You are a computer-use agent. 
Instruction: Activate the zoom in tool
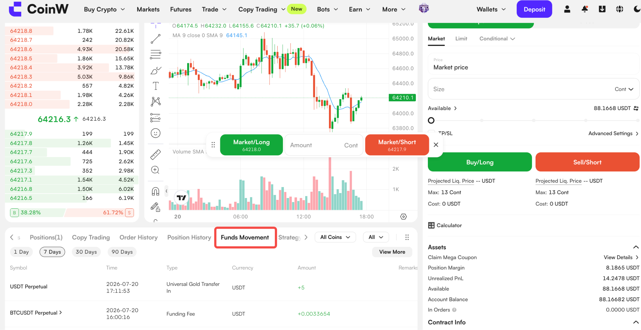point(156,170)
